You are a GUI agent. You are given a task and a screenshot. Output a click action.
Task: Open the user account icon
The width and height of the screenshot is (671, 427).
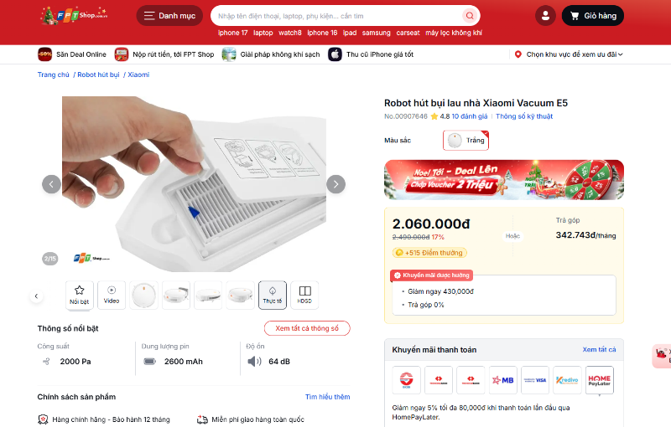546,16
